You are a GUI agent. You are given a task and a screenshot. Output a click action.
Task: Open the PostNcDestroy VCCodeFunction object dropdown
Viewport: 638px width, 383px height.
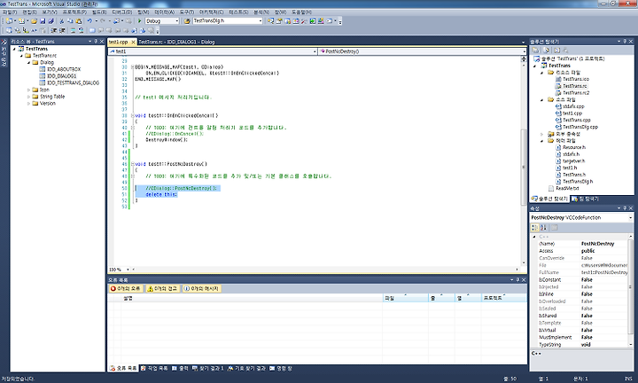tap(630, 218)
